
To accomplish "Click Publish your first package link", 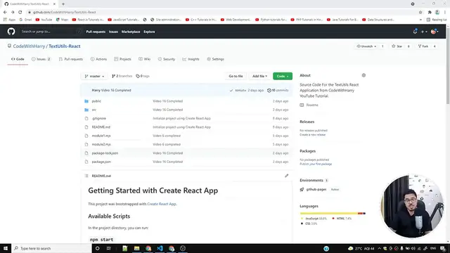I will coord(316,164).
